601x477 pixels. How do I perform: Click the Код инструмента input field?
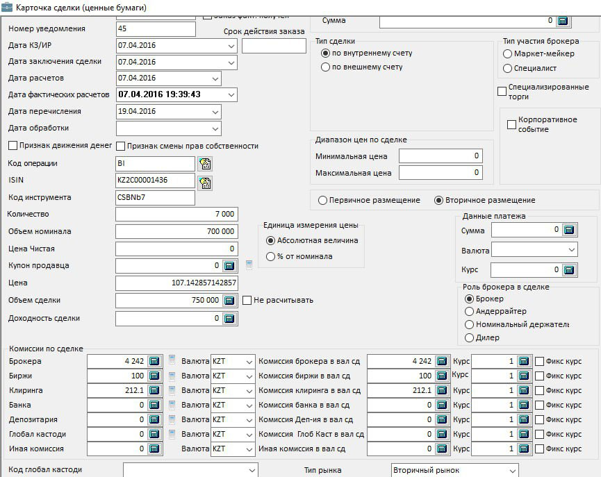pyautogui.click(x=156, y=198)
